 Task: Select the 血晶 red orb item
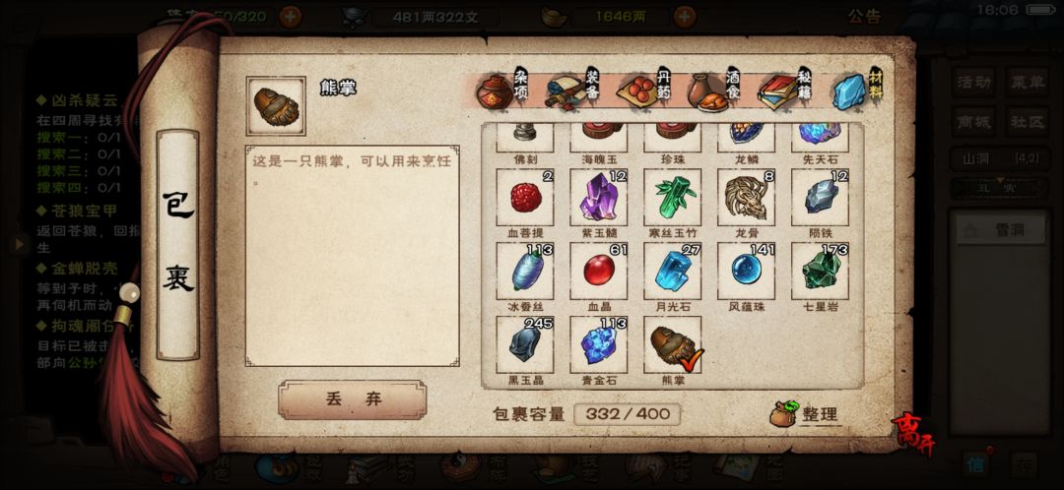(x=599, y=272)
